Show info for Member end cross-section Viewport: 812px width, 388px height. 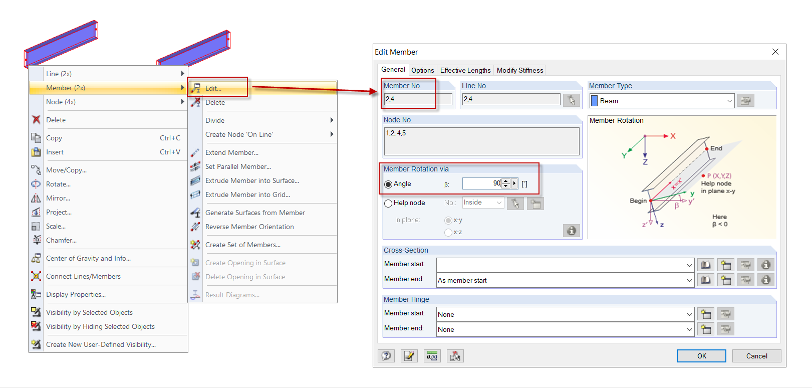coord(765,280)
